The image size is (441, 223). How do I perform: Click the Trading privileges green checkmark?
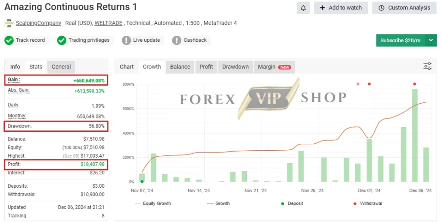62,40
